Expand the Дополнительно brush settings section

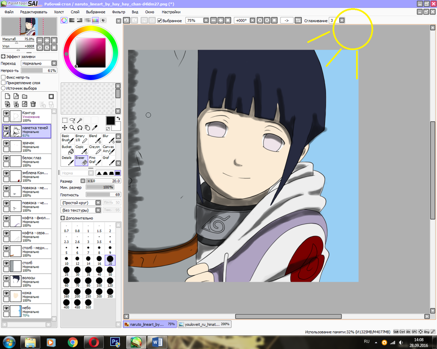pos(63,218)
